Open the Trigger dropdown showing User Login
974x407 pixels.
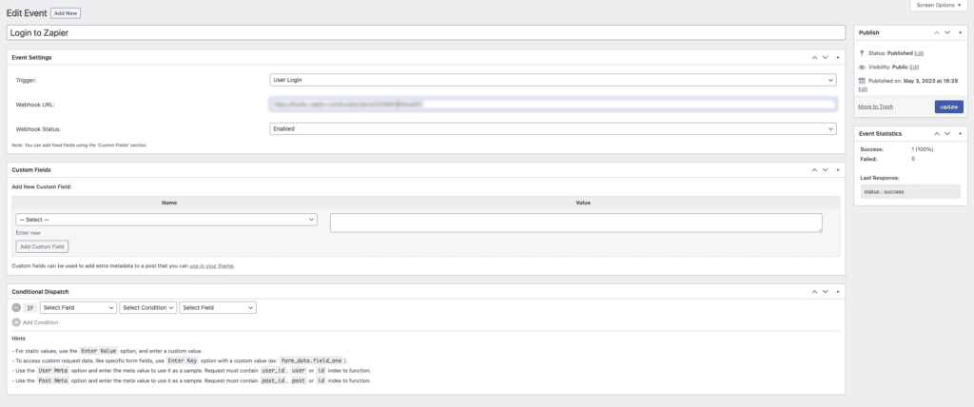coord(553,80)
